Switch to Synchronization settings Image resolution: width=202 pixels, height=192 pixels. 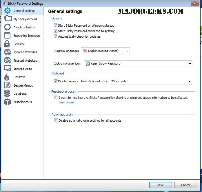[x=22, y=27]
